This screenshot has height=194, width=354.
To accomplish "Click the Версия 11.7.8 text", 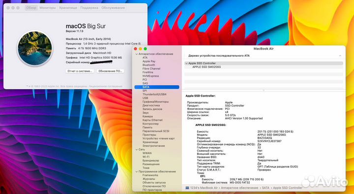I will [75, 31].
